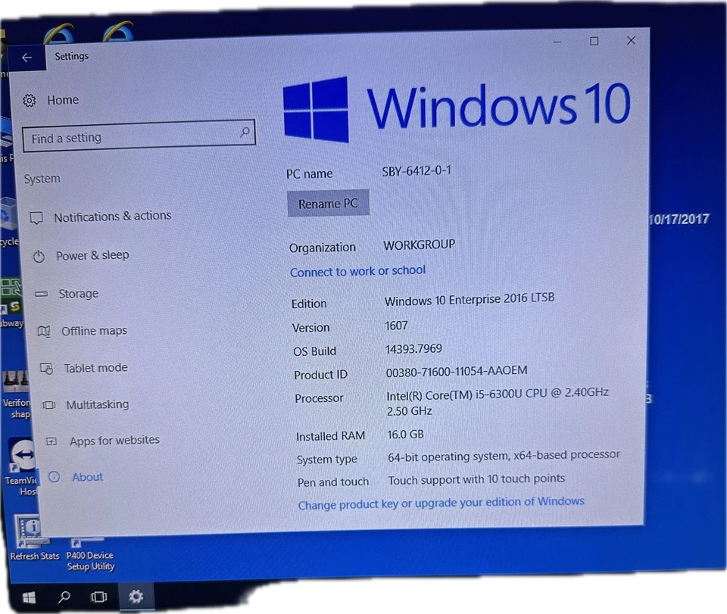This screenshot has width=727, height=614.
Task: Open Power & sleep settings
Action: [x=92, y=255]
